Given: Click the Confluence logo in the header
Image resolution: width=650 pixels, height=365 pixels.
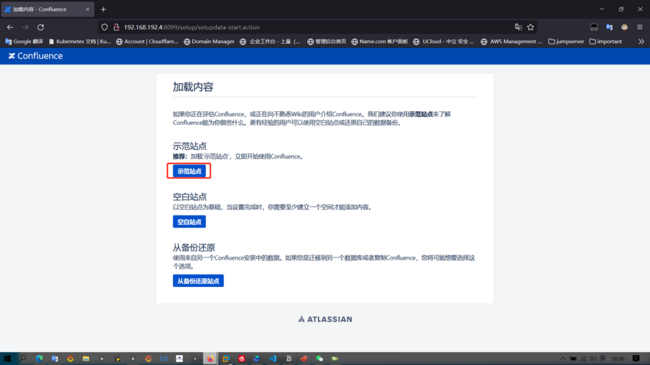Looking at the screenshot, I should (x=36, y=56).
